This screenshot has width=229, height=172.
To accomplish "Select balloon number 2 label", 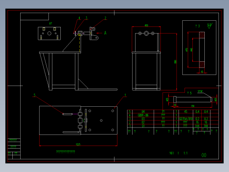I will 105,18.
